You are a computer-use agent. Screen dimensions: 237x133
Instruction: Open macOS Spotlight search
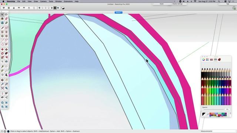point(219,1)
